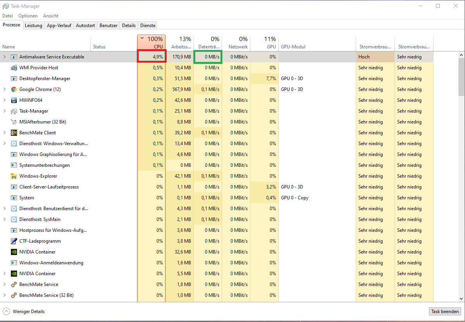The width and height of the screenshot is (465, 322).
Task: Expand the HWiNFO64 process row
Action: (x=5, y=100)
